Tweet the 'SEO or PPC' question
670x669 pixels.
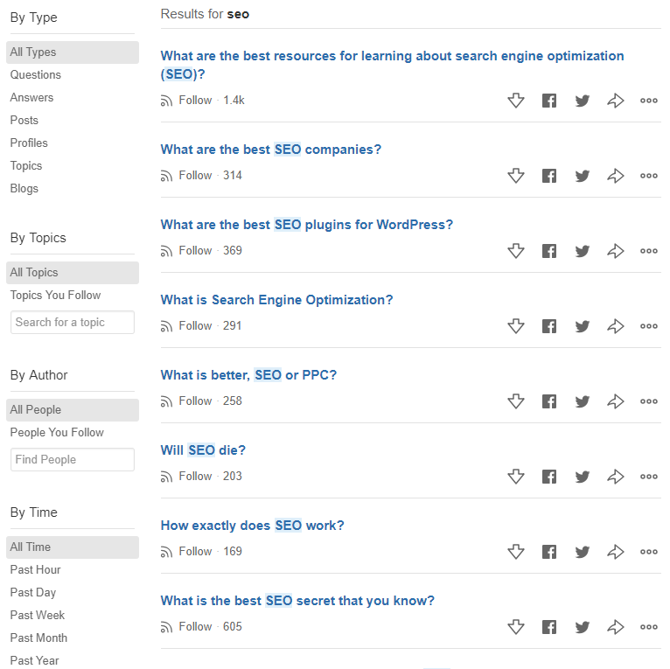(583, 401)
